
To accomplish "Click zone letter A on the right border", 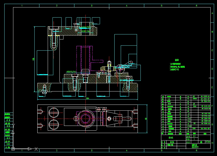I will [x=212, y=13].
